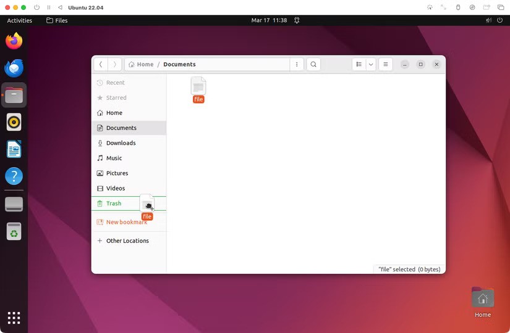
Task: Open Thunderbird mail from dock
Action: (x=14, y=68)
